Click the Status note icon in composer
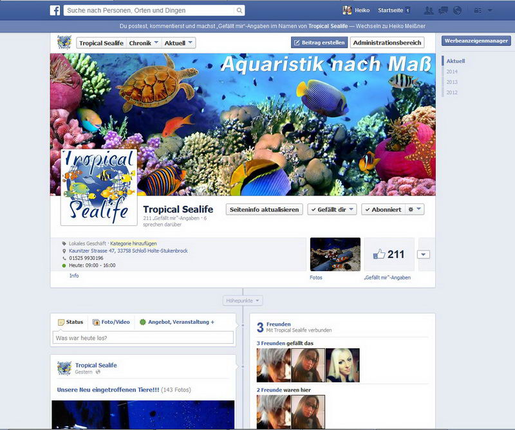This screenshot has height=430, width=515. click(x=61, y=322)
